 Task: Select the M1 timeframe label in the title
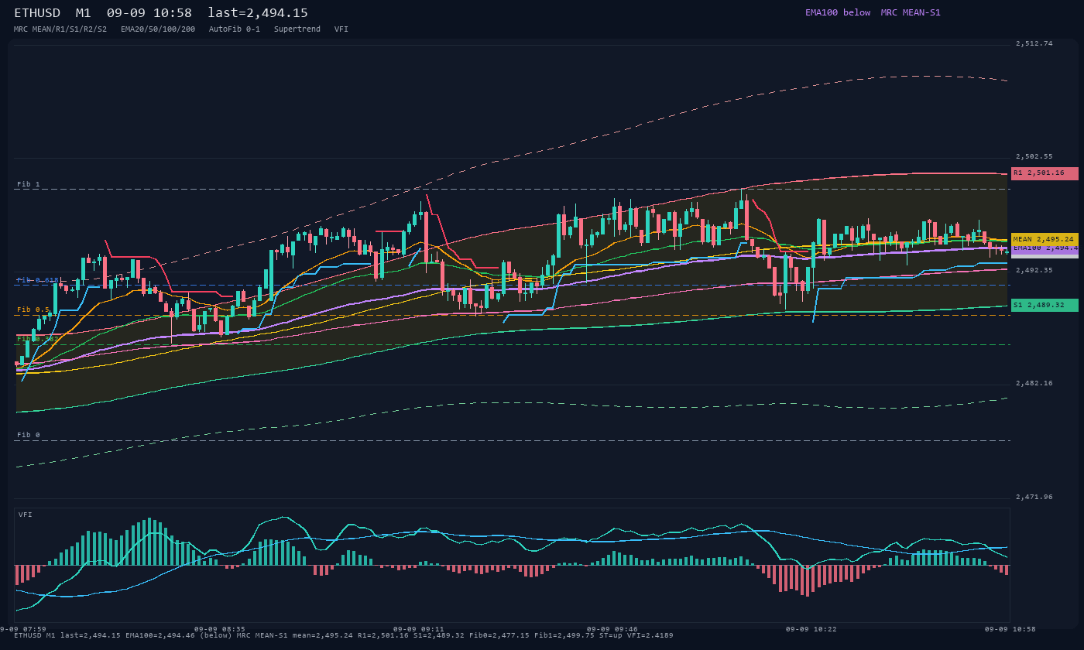point(84,13)
